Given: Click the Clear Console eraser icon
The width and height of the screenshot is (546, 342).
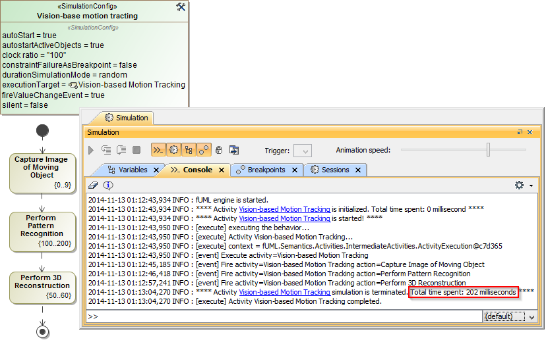Looking at the screenshot, I should (94, 185).
